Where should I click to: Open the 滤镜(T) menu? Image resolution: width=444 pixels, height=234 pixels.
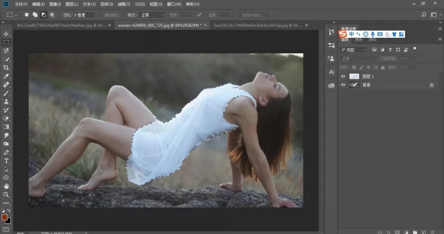(124, 4)
